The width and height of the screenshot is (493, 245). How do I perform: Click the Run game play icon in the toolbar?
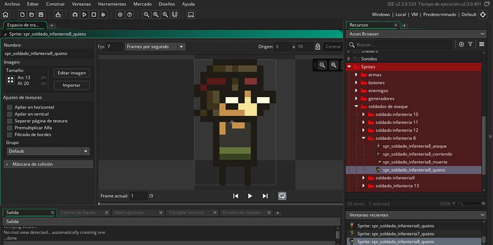[x=84, y=14]
